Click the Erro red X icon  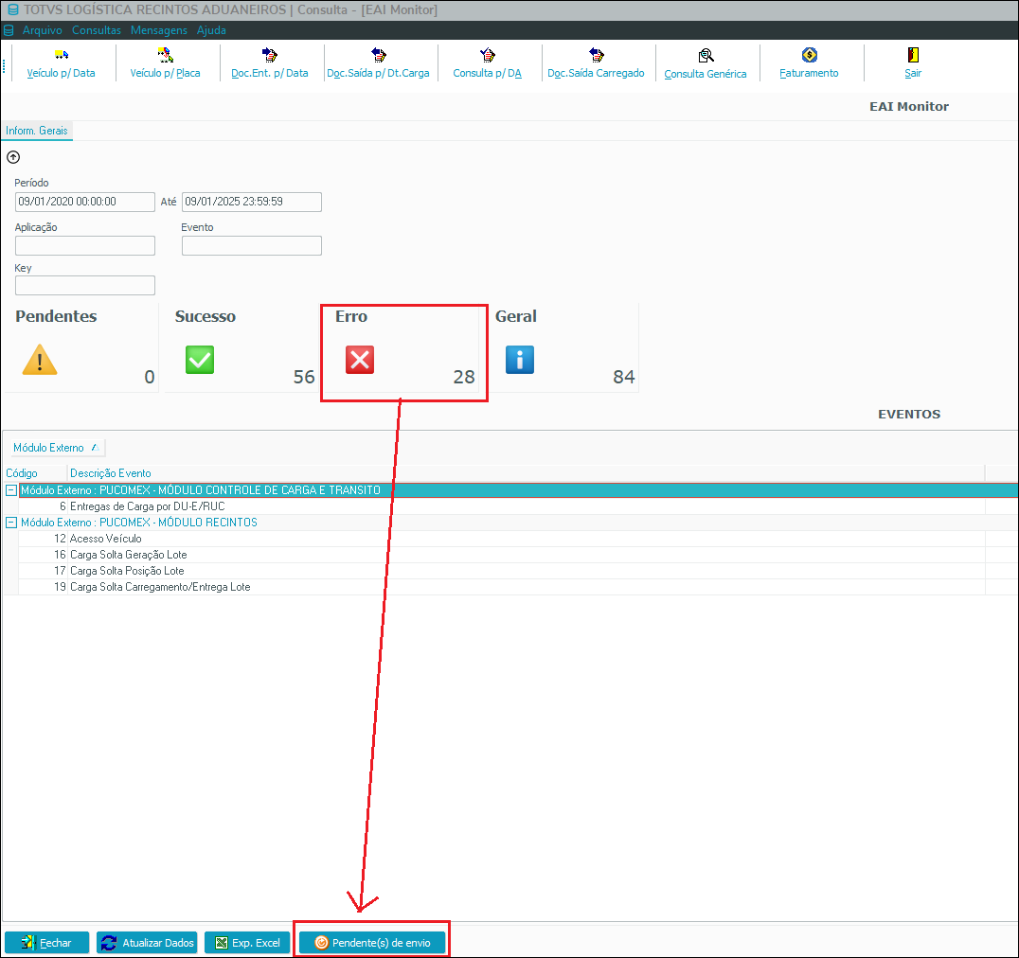click(x=359, y=360)
